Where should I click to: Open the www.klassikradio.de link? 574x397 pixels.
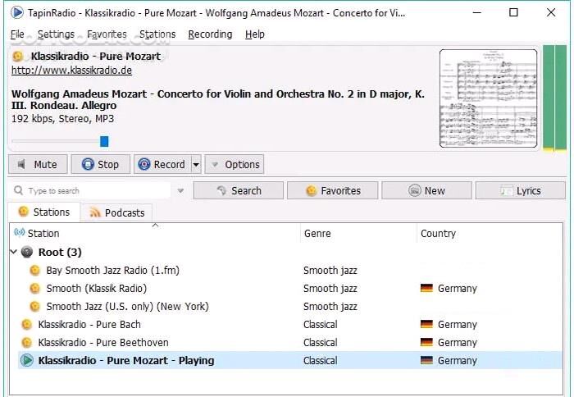point(72,71)
